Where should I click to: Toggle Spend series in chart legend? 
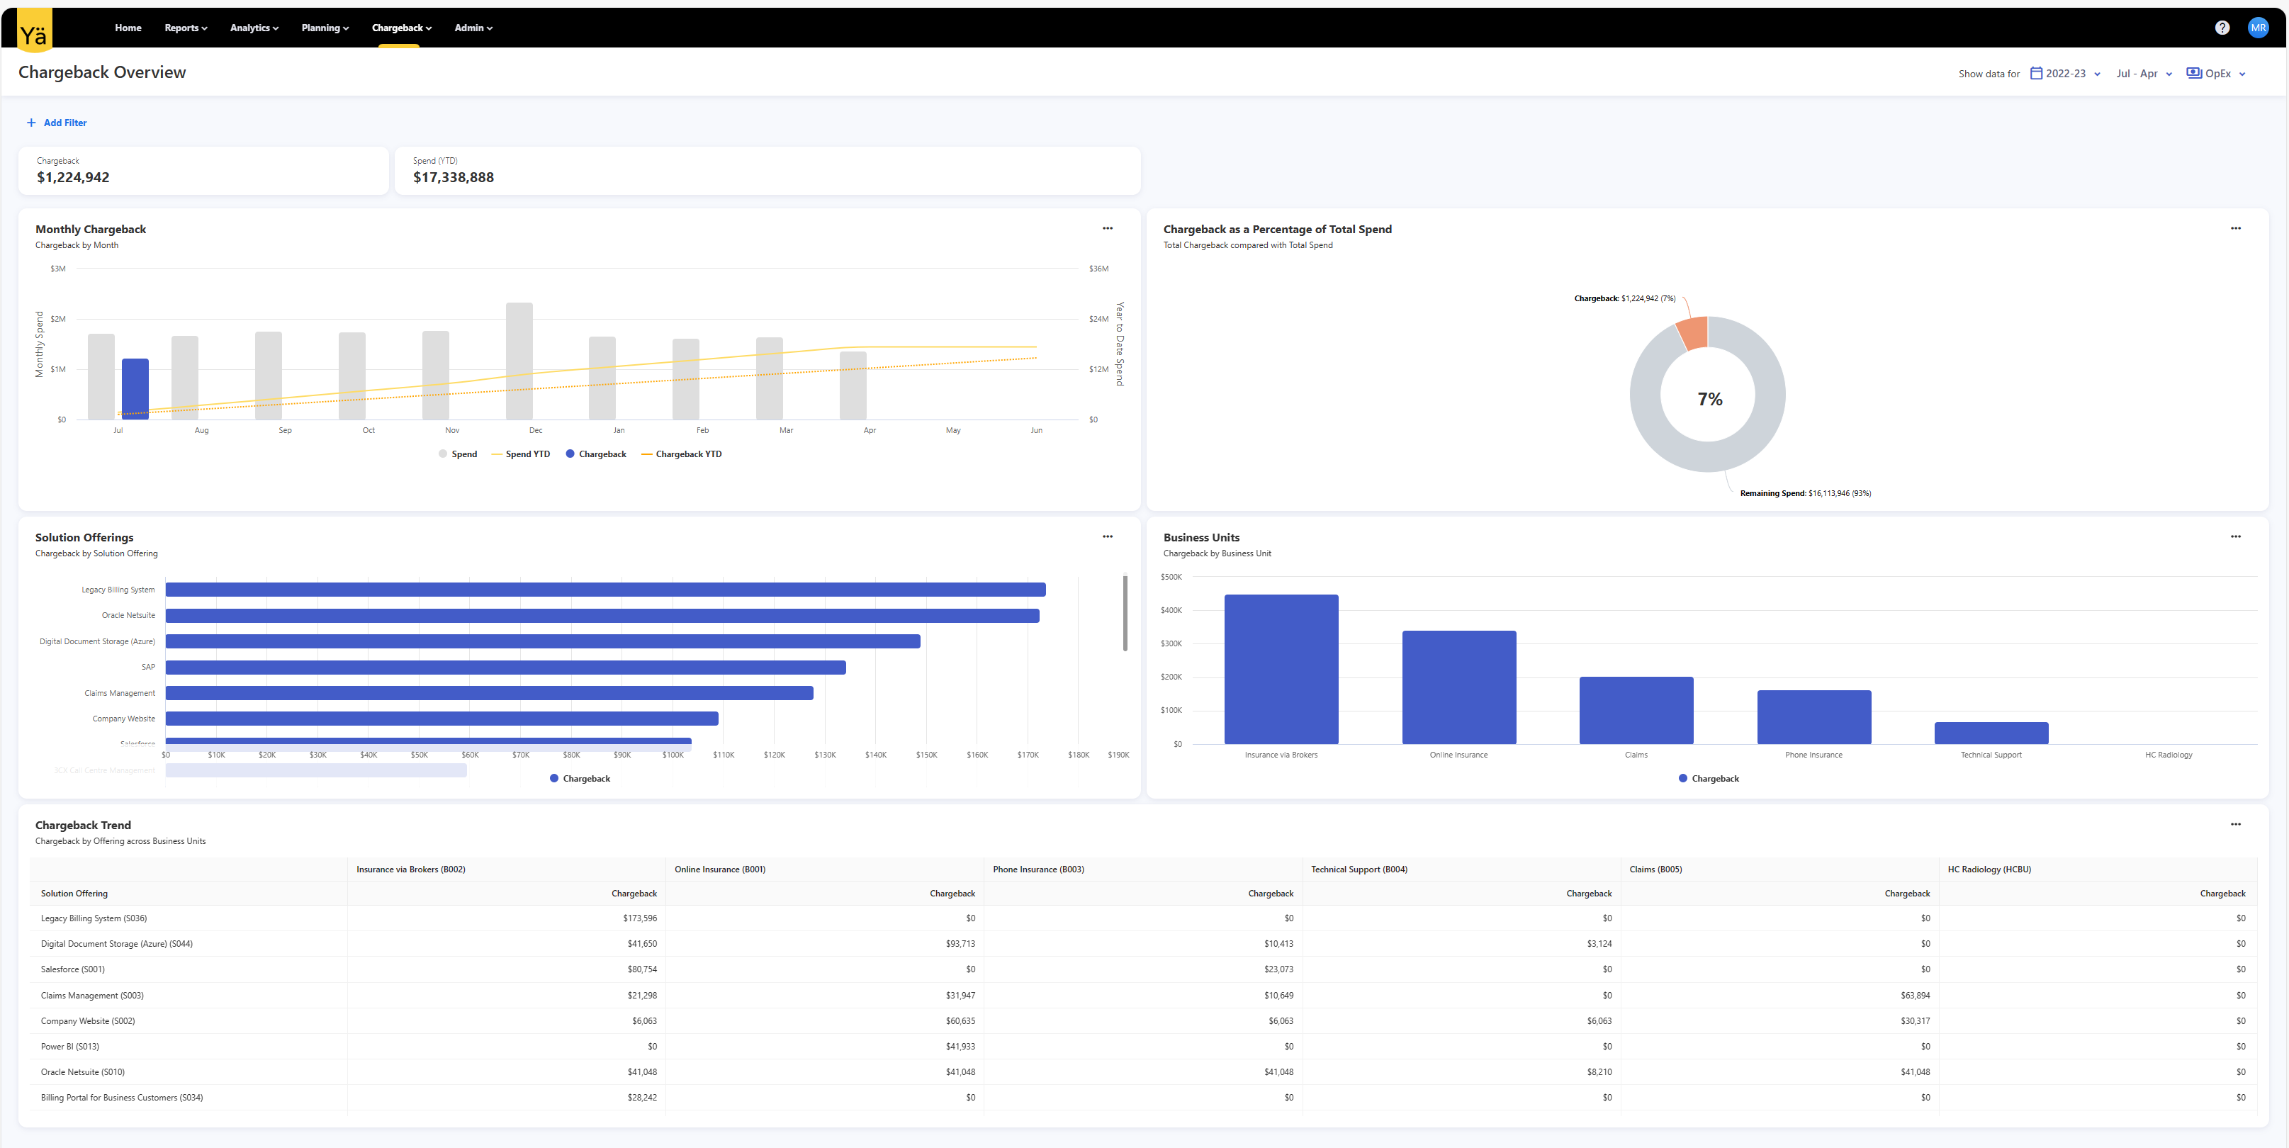(459, 454)
